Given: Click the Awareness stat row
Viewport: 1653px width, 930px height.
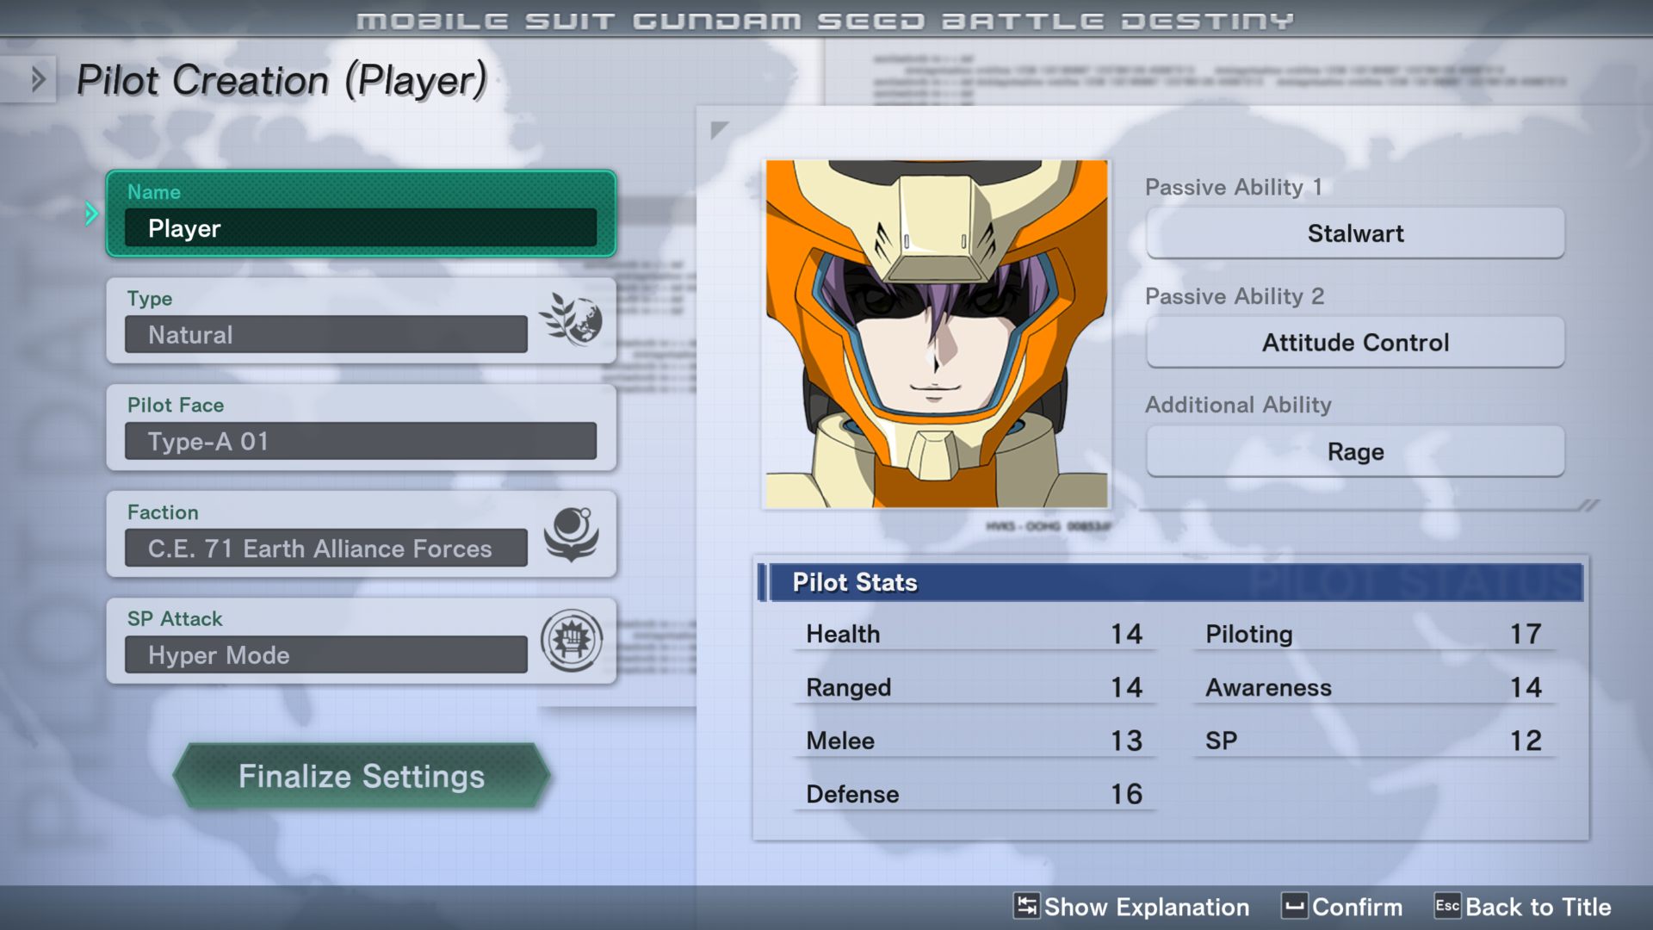Looking at the screenshot, I should (1374, 688).
